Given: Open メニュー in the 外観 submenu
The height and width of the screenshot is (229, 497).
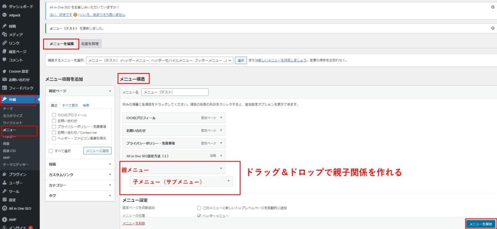Looking at the screenshot, I should coord(9,130).
